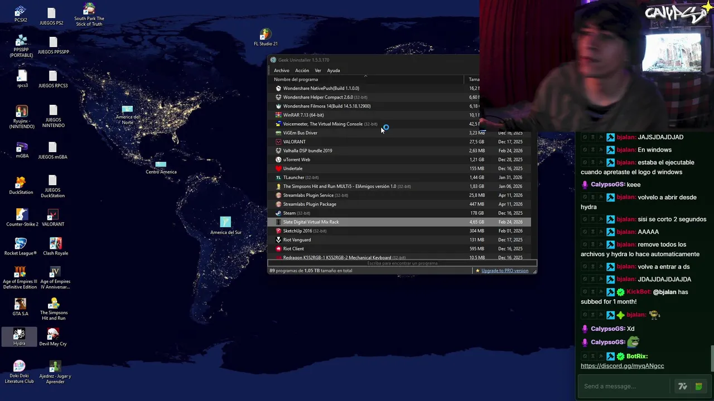Select Valhalla DSP bundle 2019 row
Image resolution: width=714 pixels, height=401 pixels.
[399, 150]
